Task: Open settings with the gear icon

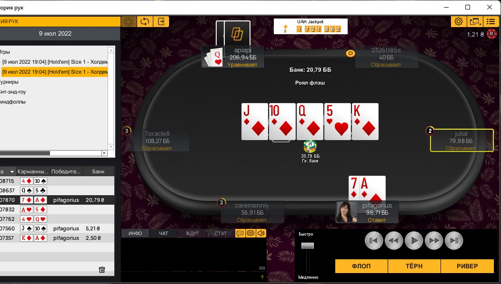Action: [x=459, y=22]
